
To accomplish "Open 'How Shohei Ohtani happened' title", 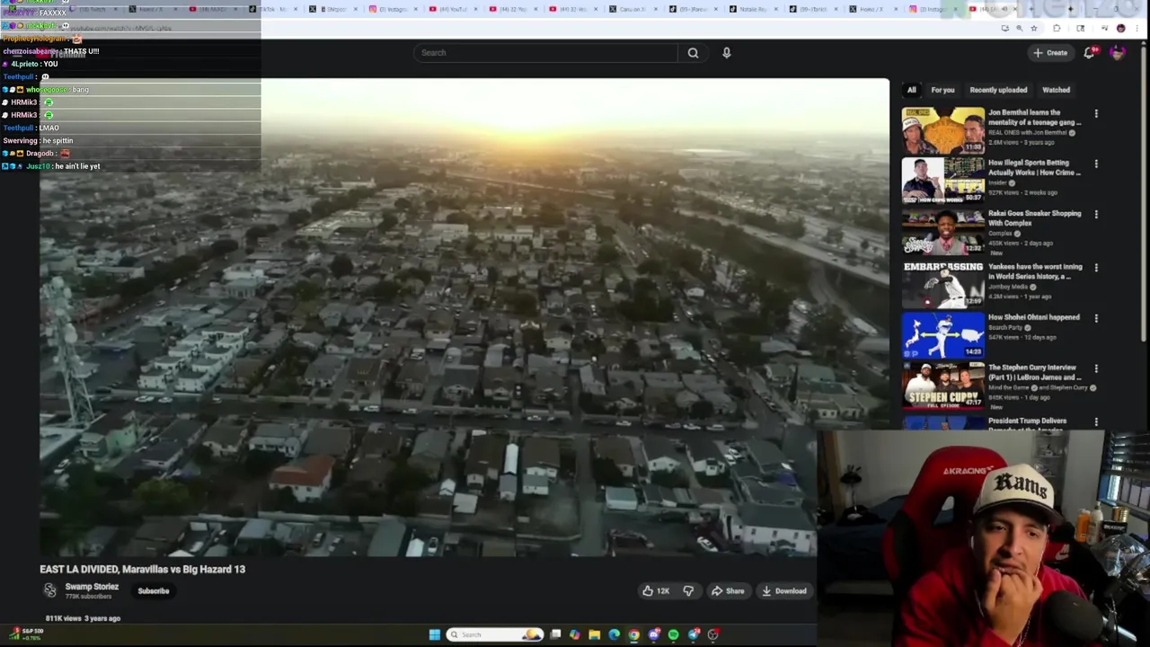I will pyautogui.click(x=1033, y=317).
